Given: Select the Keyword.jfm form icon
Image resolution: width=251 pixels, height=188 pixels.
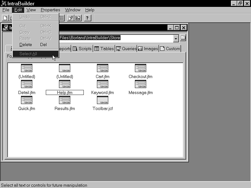Looking at the screenshot, I should coord(103,84).
